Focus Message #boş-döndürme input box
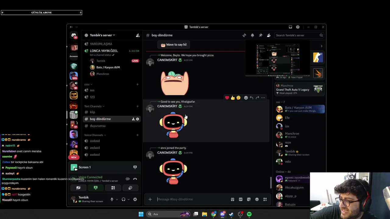This screenshot has height=219, width=390. (x=193, y=199)
